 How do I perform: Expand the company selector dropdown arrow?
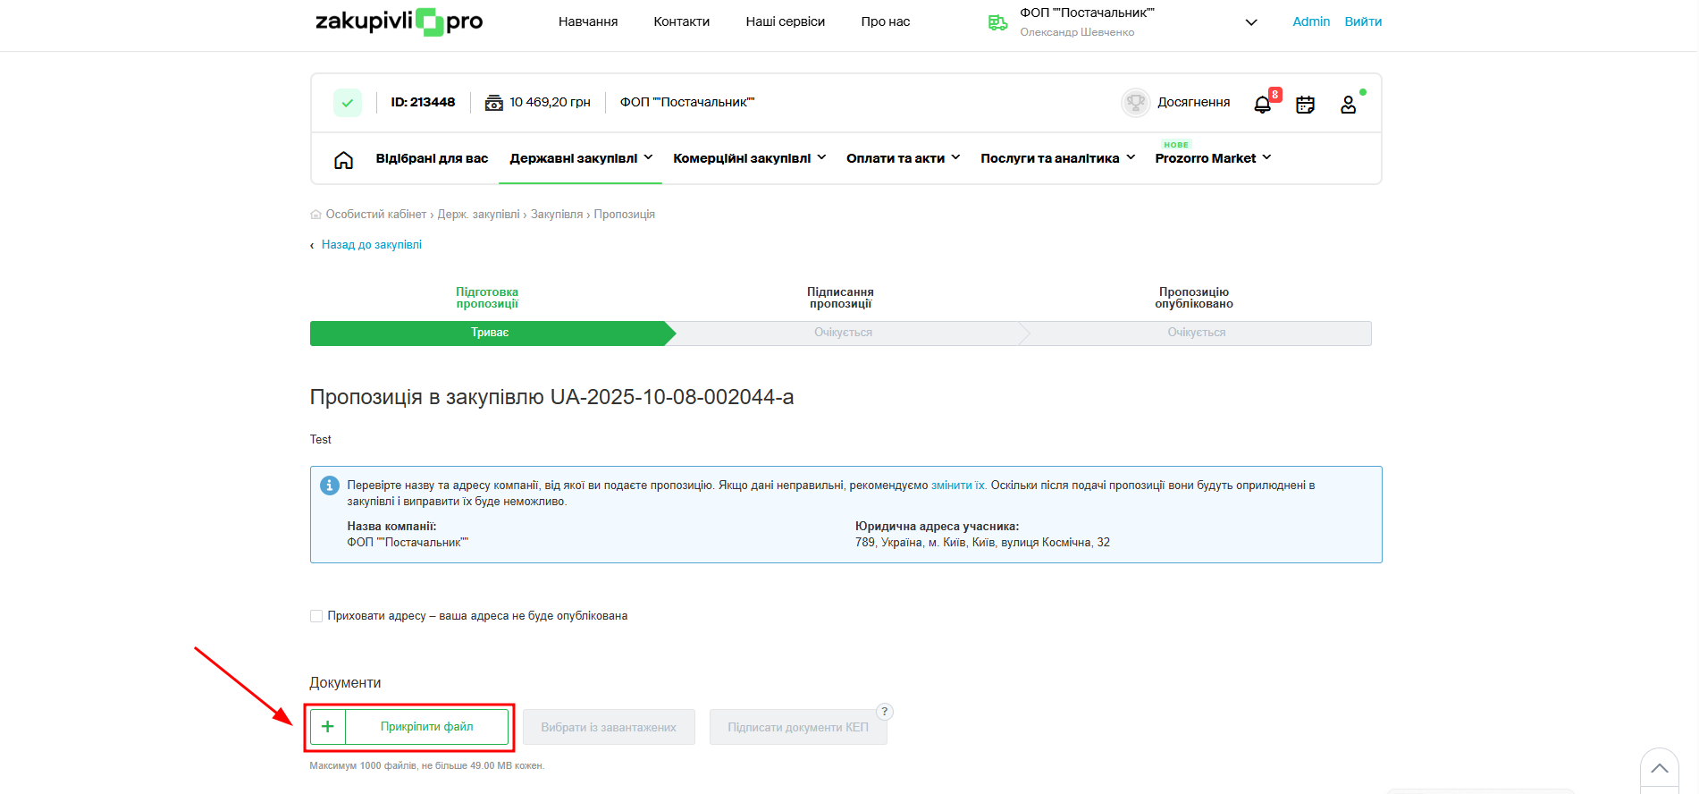1251,22
